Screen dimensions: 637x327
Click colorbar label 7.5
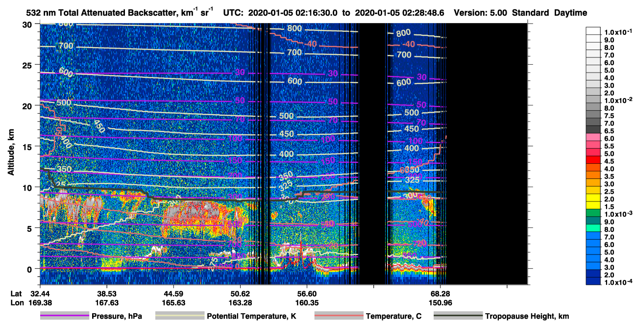tap(610, 116)
